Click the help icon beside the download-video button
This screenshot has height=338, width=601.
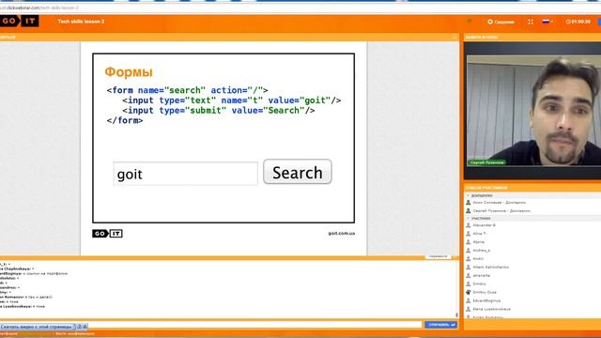(79, 327)
